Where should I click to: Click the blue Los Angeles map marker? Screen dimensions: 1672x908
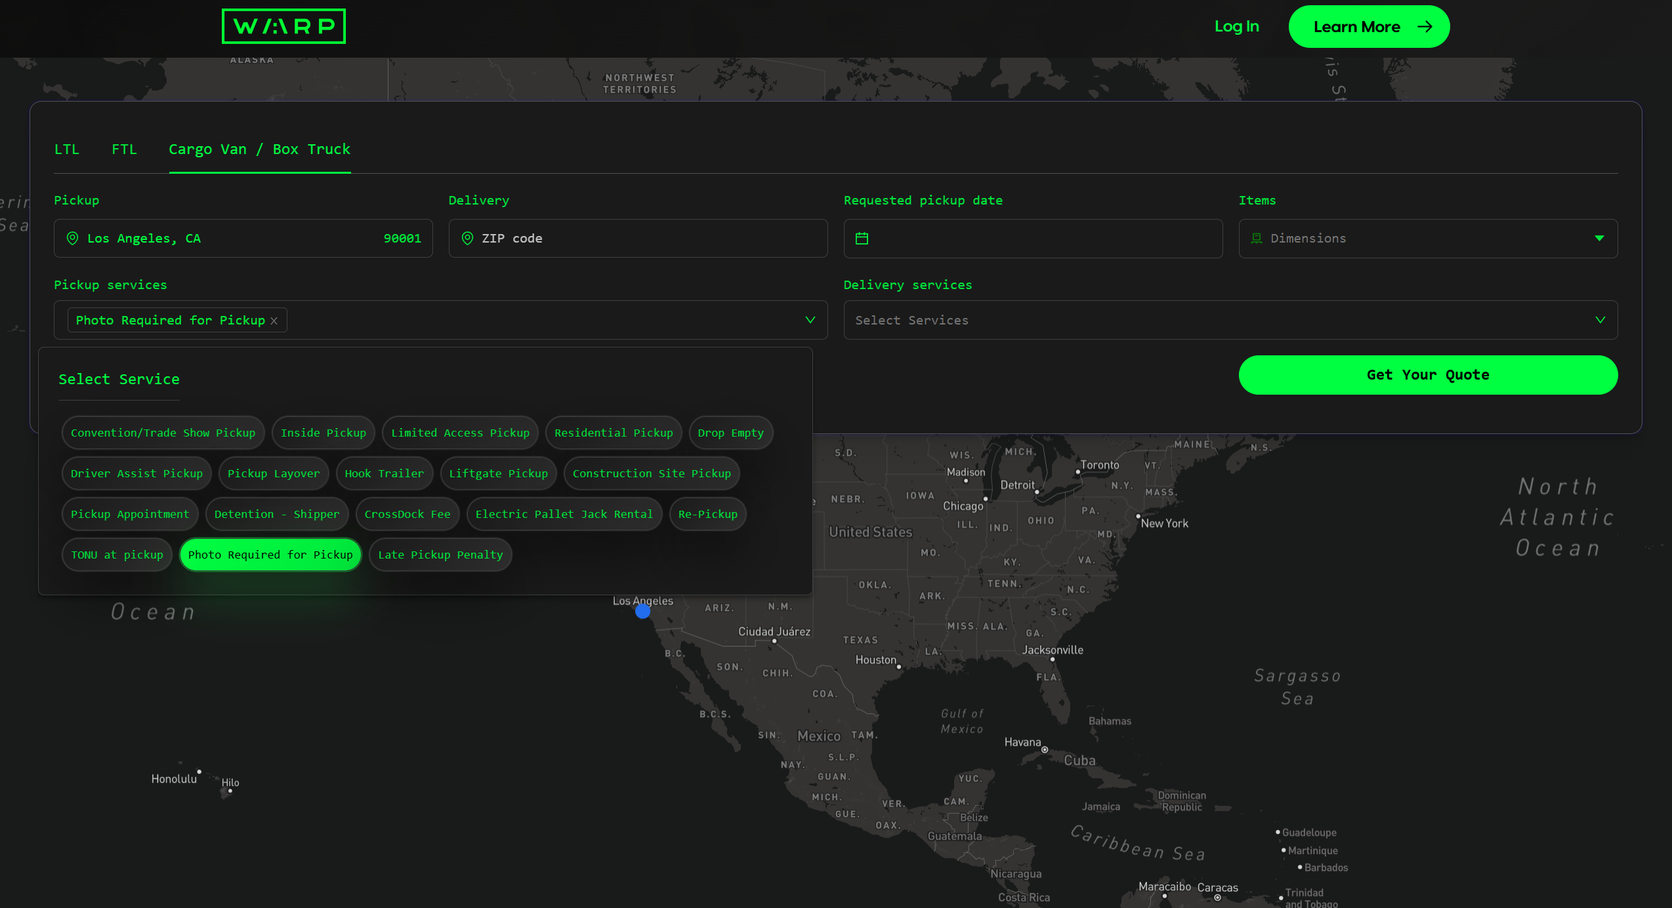pos(642,612)
